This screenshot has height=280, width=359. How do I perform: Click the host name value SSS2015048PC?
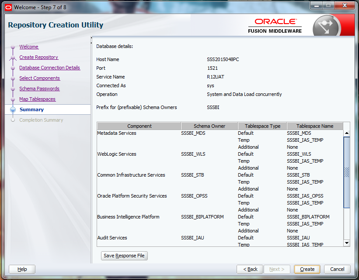(x=223, y=59)
